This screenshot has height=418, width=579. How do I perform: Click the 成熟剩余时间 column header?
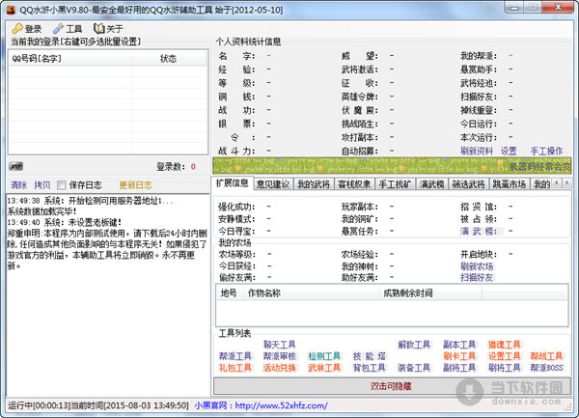tap(430, 293)
